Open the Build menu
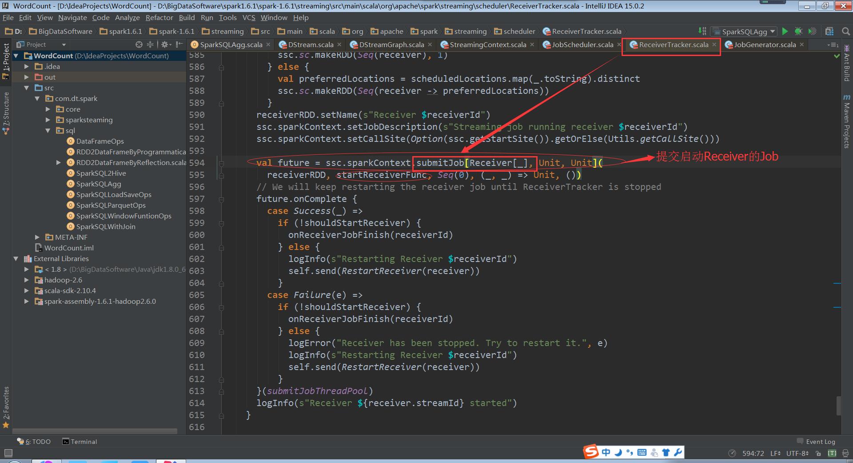Screen dimensions: 853x463 [x=187, y=17]
